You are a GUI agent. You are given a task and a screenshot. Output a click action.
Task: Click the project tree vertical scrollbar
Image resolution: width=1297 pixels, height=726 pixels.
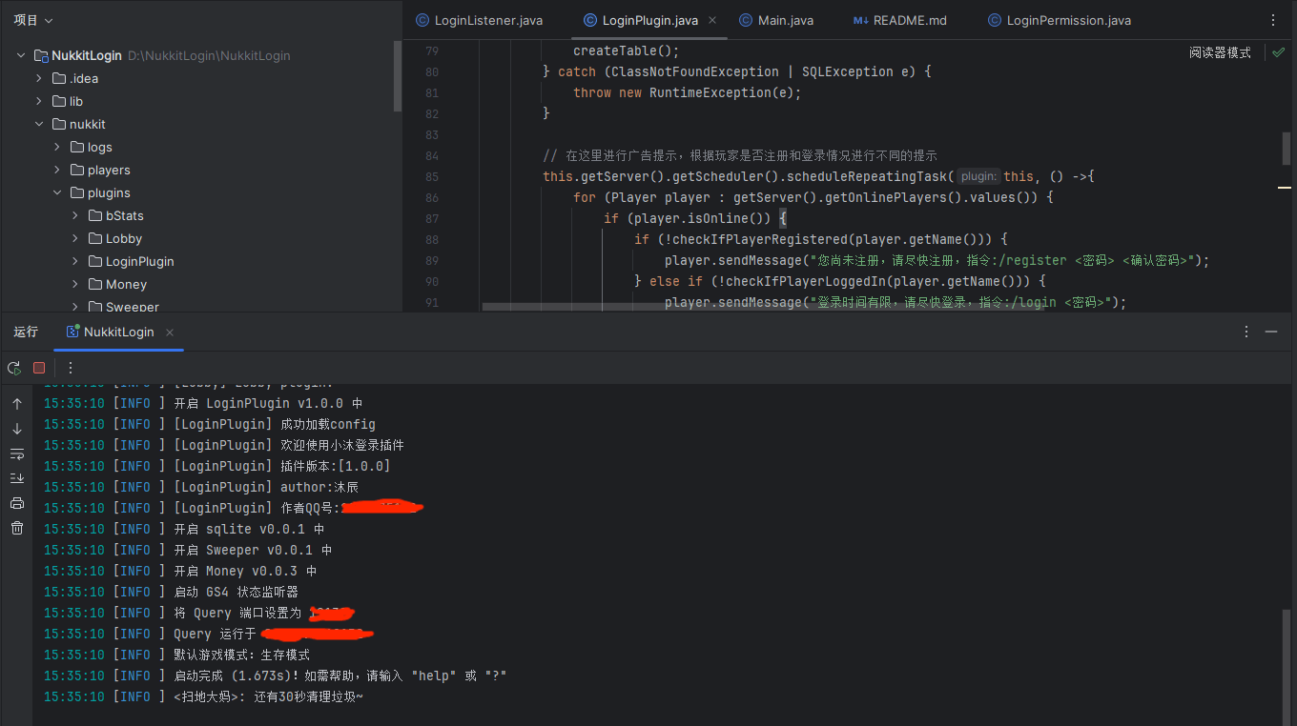click(398, 76)
